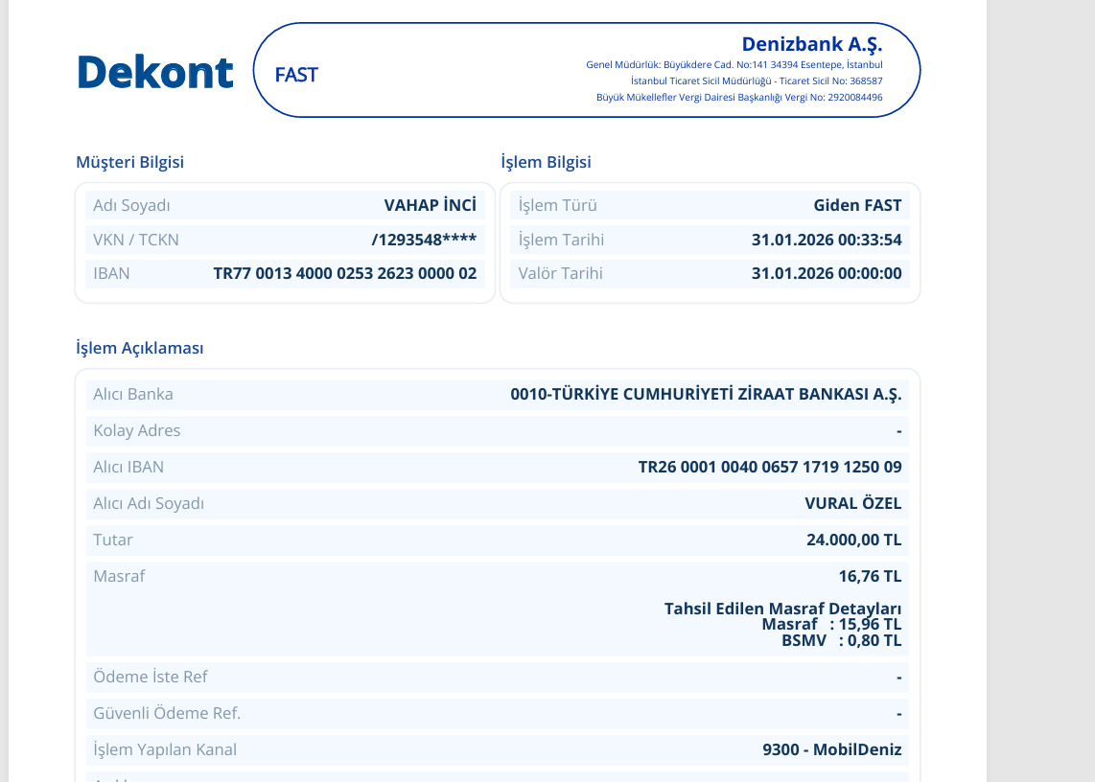The height and width of the screenshot is (782, 1095).
Task: Click the Alıcı Adı Soyadı label
Action: click(x=149, y=503)
